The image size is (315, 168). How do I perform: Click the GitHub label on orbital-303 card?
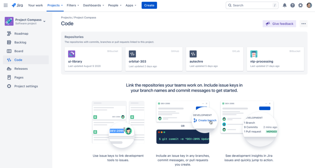pos(175,51)
